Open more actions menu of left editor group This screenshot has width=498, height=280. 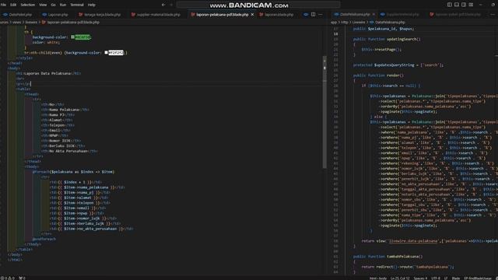[x=321, y=15]
